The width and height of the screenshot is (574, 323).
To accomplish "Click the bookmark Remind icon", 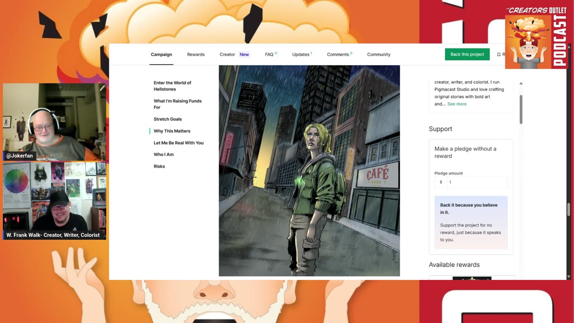I will click(499, 54).
